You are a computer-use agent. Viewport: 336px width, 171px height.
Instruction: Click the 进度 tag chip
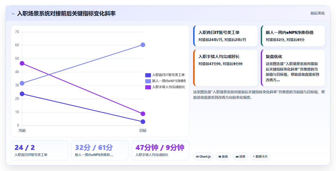pyautogui.click(x=240, y=156)
